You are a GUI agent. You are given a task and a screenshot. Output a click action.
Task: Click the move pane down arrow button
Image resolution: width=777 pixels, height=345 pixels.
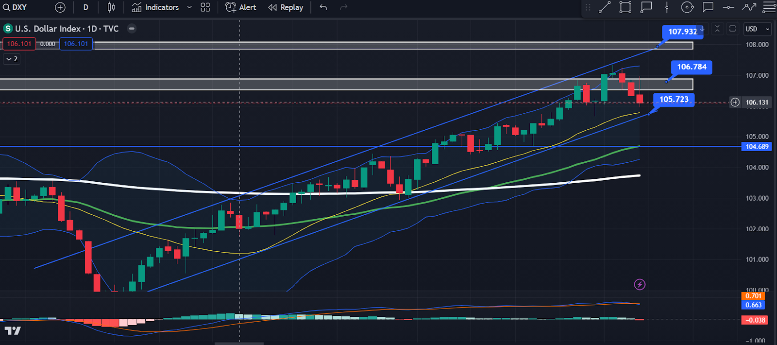click(x=702, y=29)
